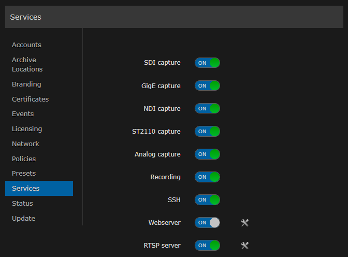Viewport: 348px width, 257px height.
Task: Disable the GigE capture switch
Action: pyautogui.click(x=207, y=85)
